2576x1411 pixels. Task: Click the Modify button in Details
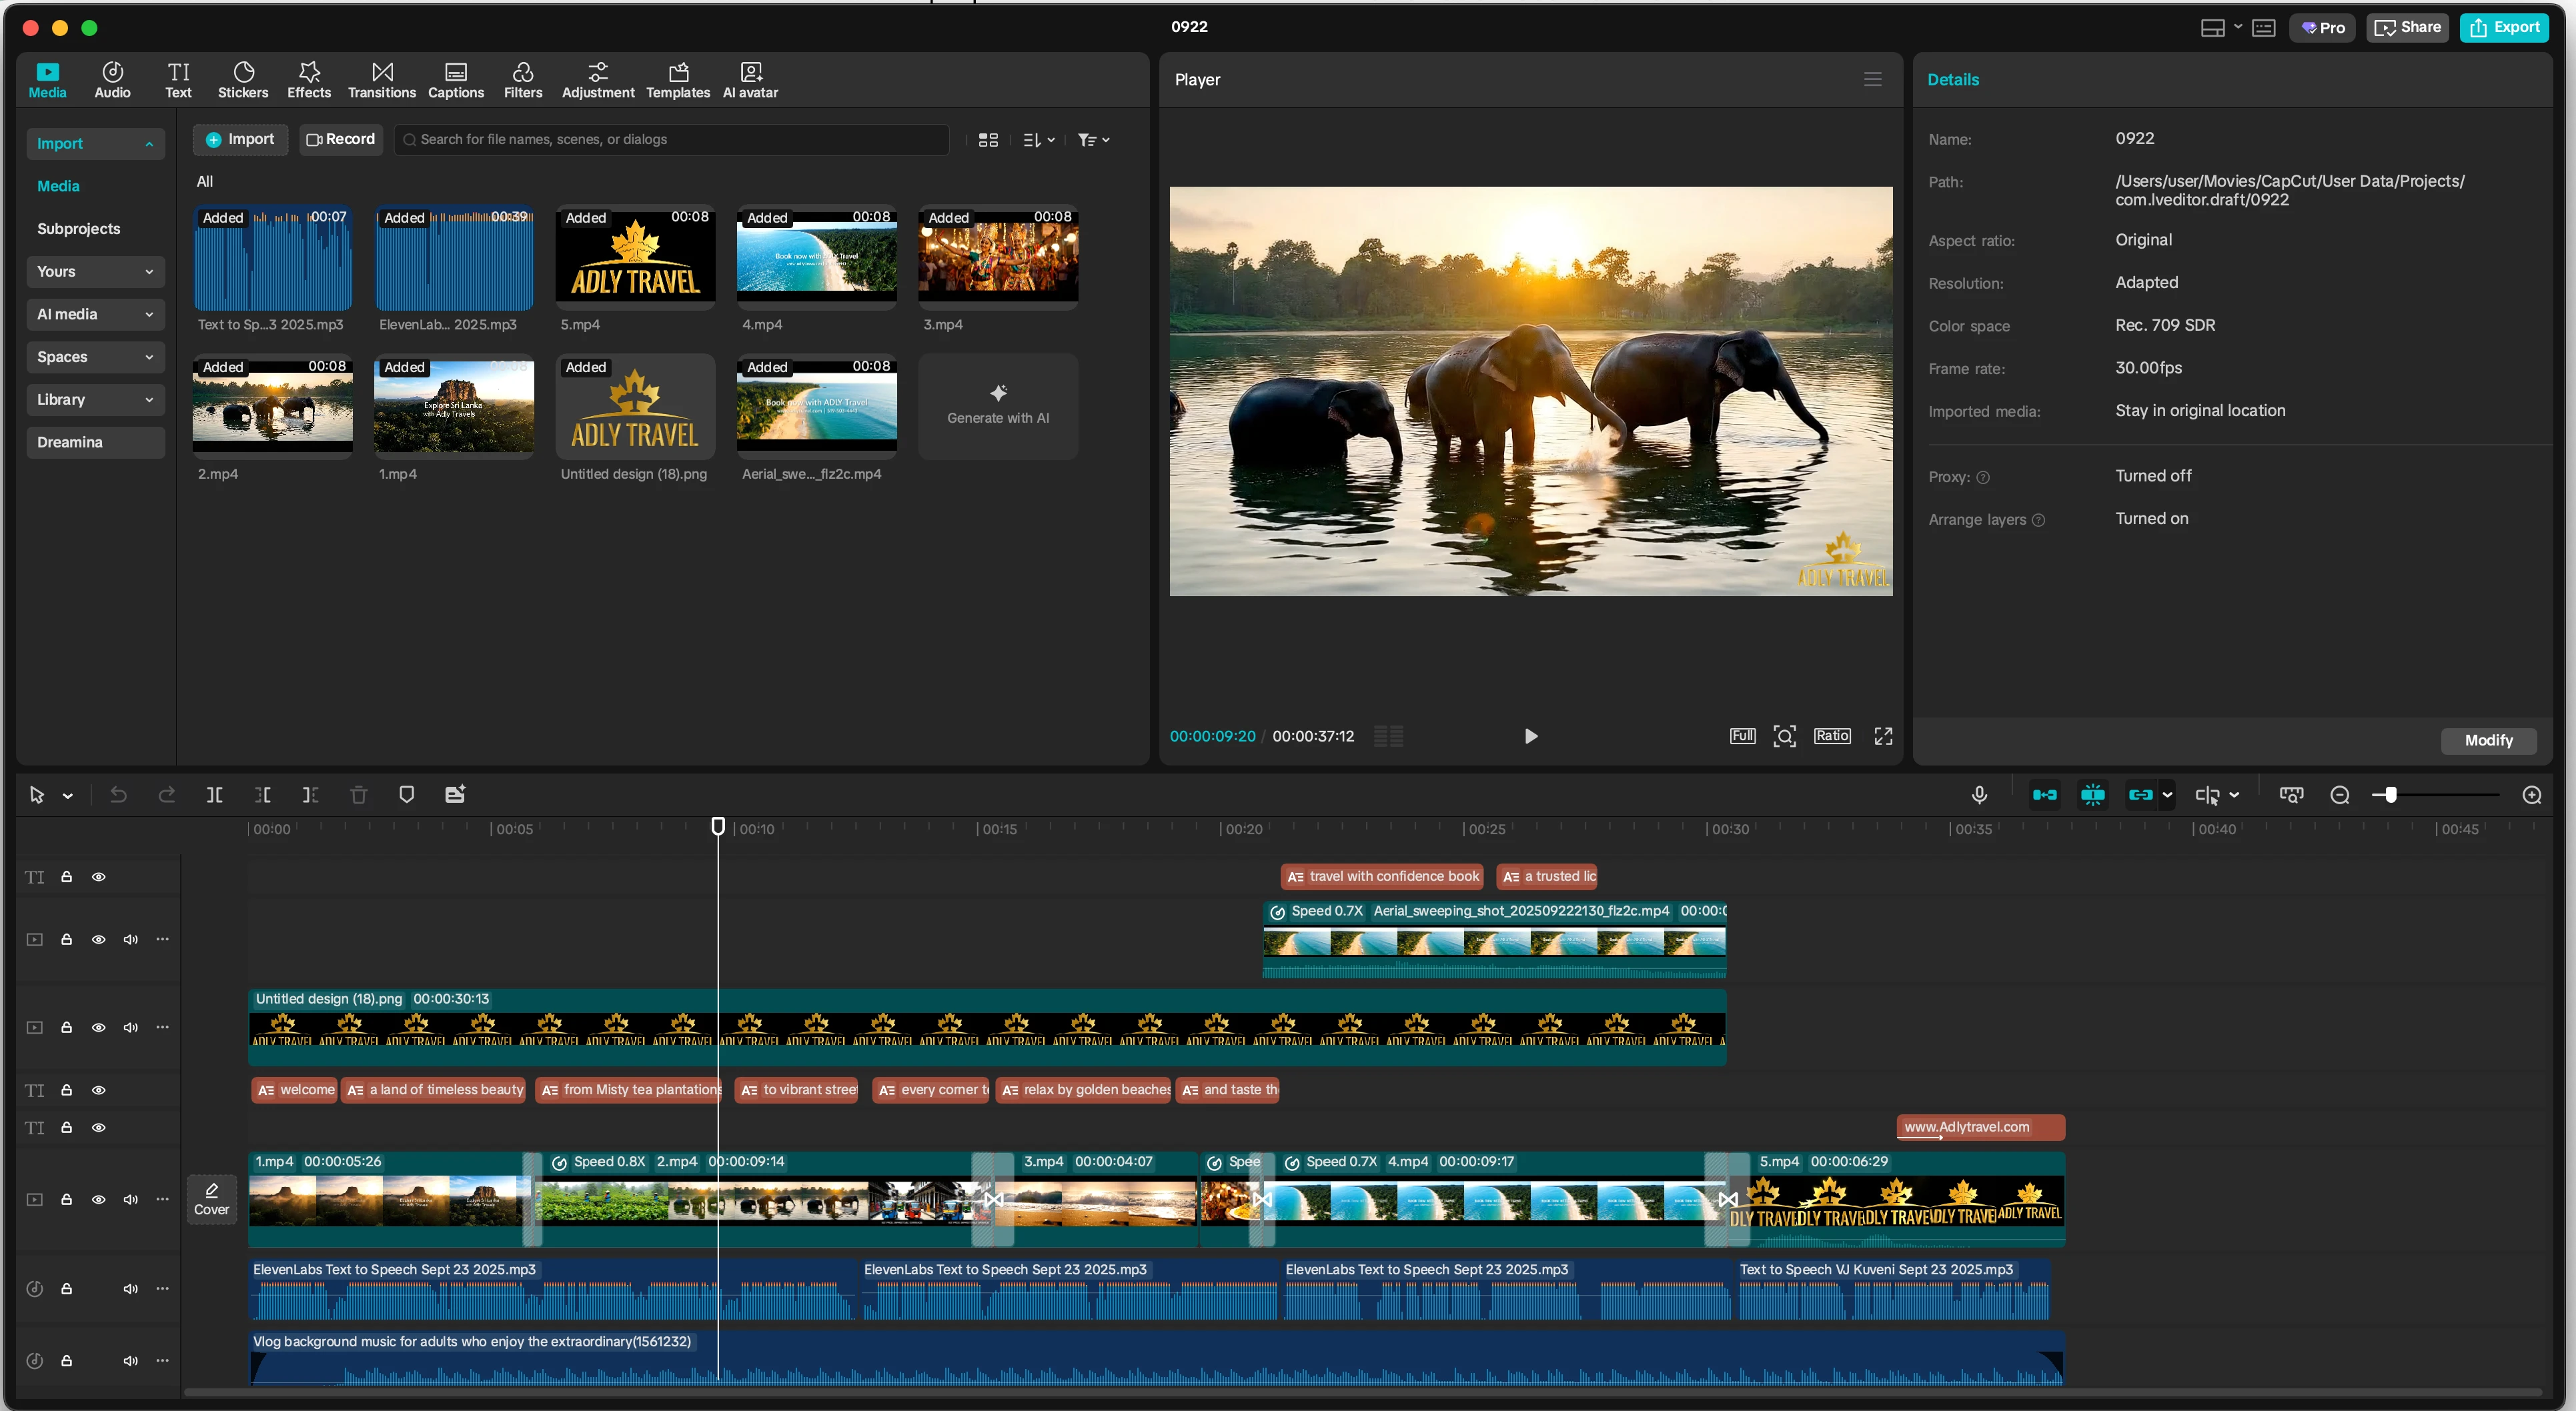pos(2487,740)
